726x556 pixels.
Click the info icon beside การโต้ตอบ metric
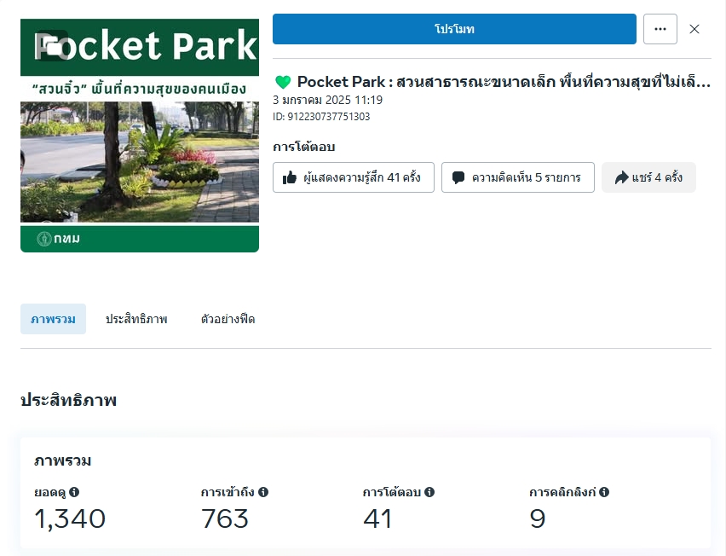click(x=429, y=492)
